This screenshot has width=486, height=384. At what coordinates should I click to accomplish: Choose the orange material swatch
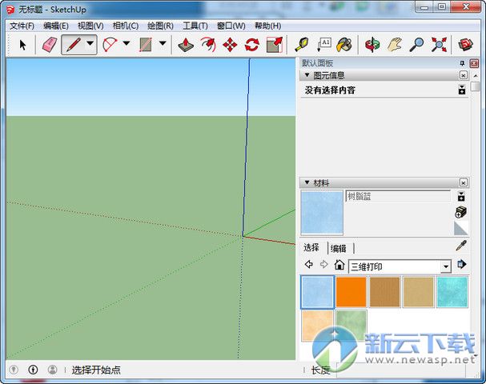pos(351,292)
